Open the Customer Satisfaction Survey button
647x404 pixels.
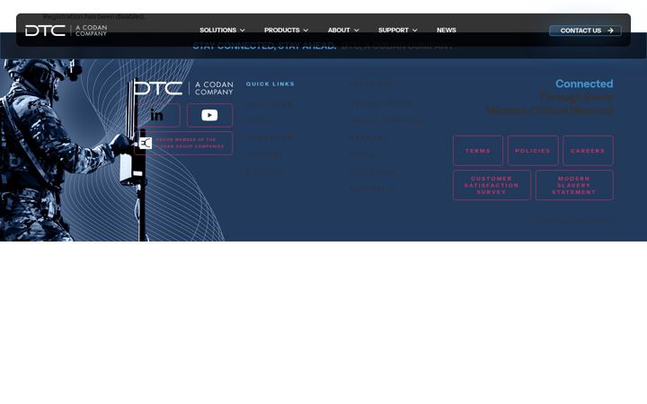click(x=492, y=185)
